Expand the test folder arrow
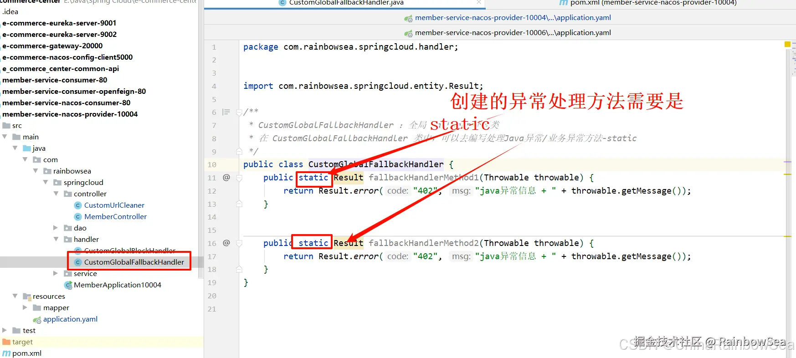The image size is (796, 358). (5, 330)
